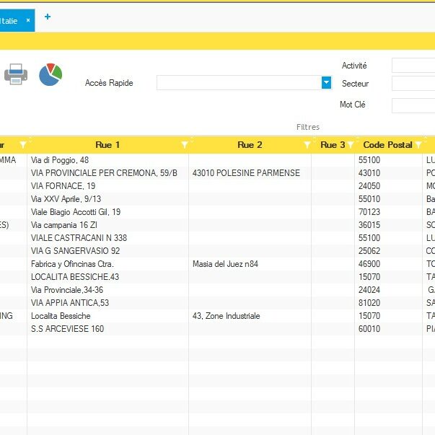The width and height of the screenshot is (435, 435).
Task: Select postal code 60010 cell
Action: [x=369, y=329]
